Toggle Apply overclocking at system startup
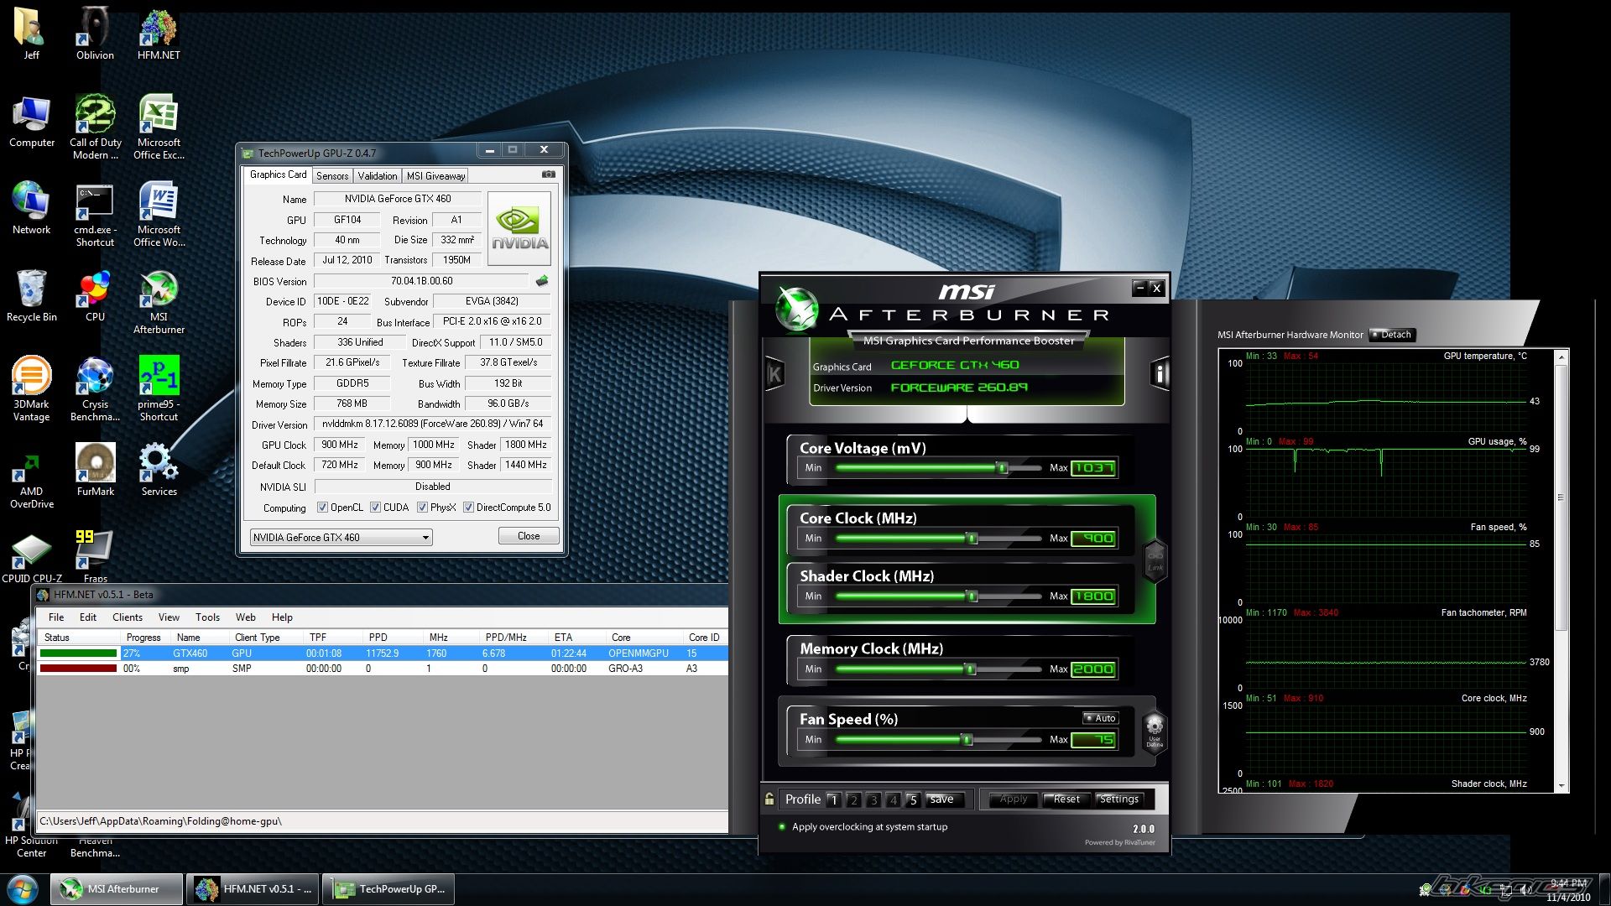Screen dimensions: 1611x906 pyautogui.click(x=863, y=826)
